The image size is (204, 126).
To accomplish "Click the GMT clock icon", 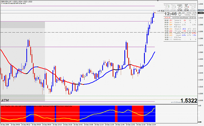I will (x=186, y=8).
